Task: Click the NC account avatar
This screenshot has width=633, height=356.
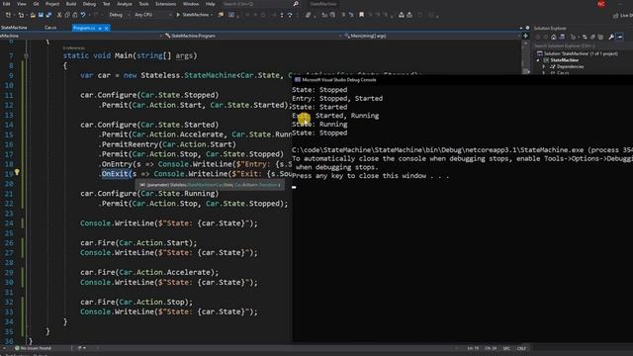Action: (601, 4)
